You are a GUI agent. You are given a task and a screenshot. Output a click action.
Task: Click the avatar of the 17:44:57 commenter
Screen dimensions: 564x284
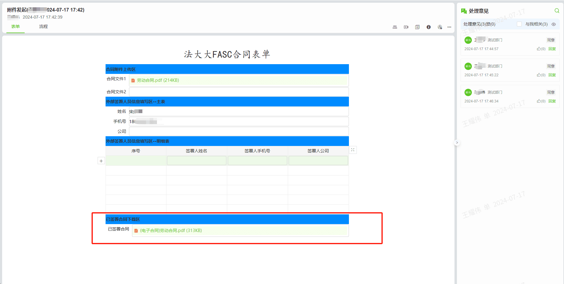(x=468, y=40)
